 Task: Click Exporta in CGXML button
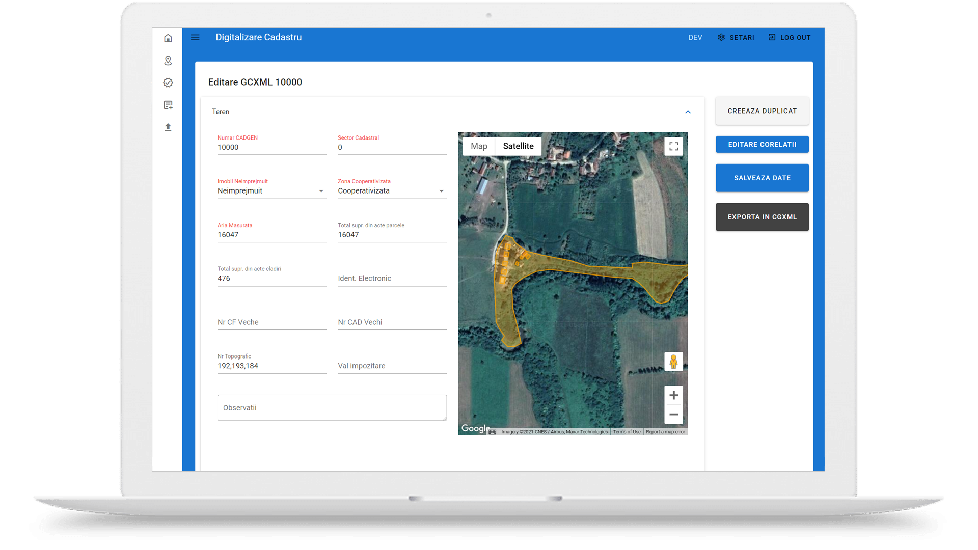click(762, 217)
